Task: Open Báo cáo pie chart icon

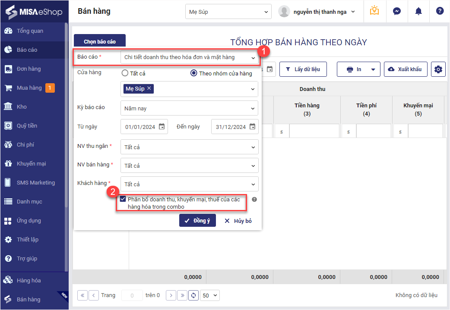Action: click(8, 50)
